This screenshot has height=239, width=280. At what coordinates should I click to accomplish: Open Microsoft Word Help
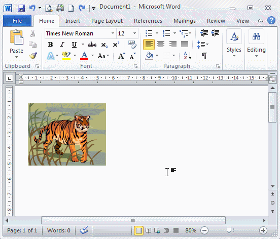pos(271,20)
